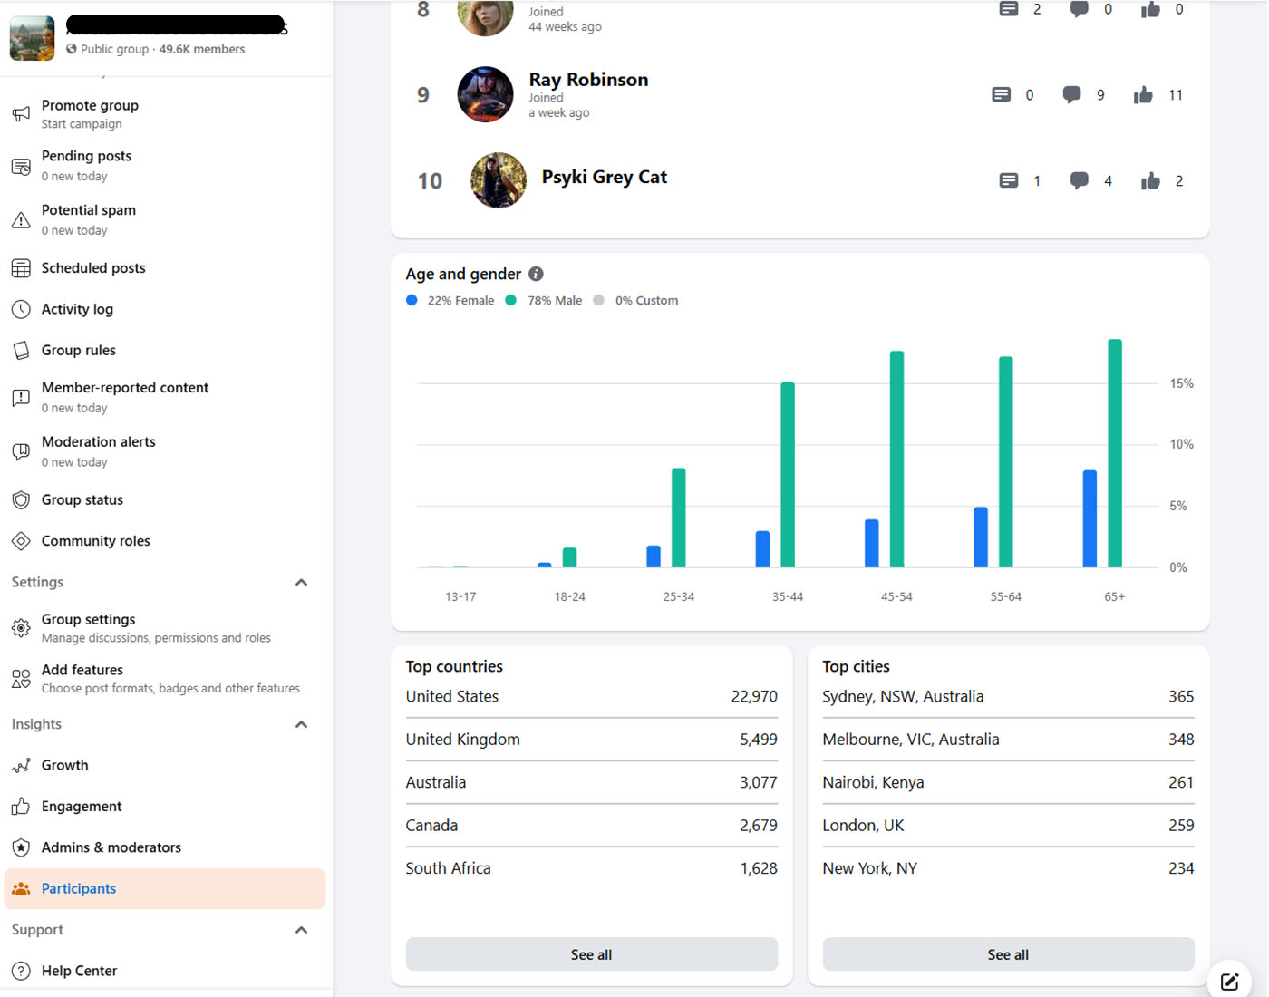Click the Potential spam warning icon
This screenshot has height=997, width=1269.
point(21,220)
